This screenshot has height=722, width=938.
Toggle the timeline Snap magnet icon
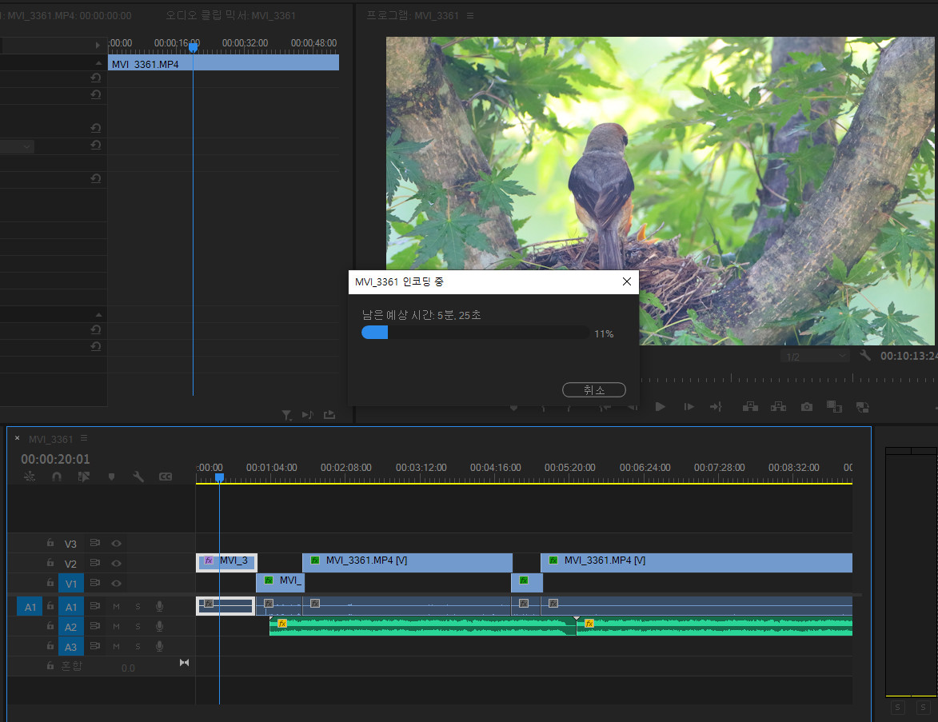coord(57,477)
